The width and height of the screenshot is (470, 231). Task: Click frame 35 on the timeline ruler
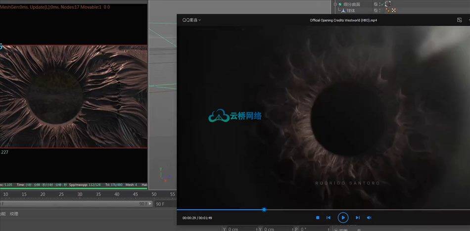(x=98, y=194)
